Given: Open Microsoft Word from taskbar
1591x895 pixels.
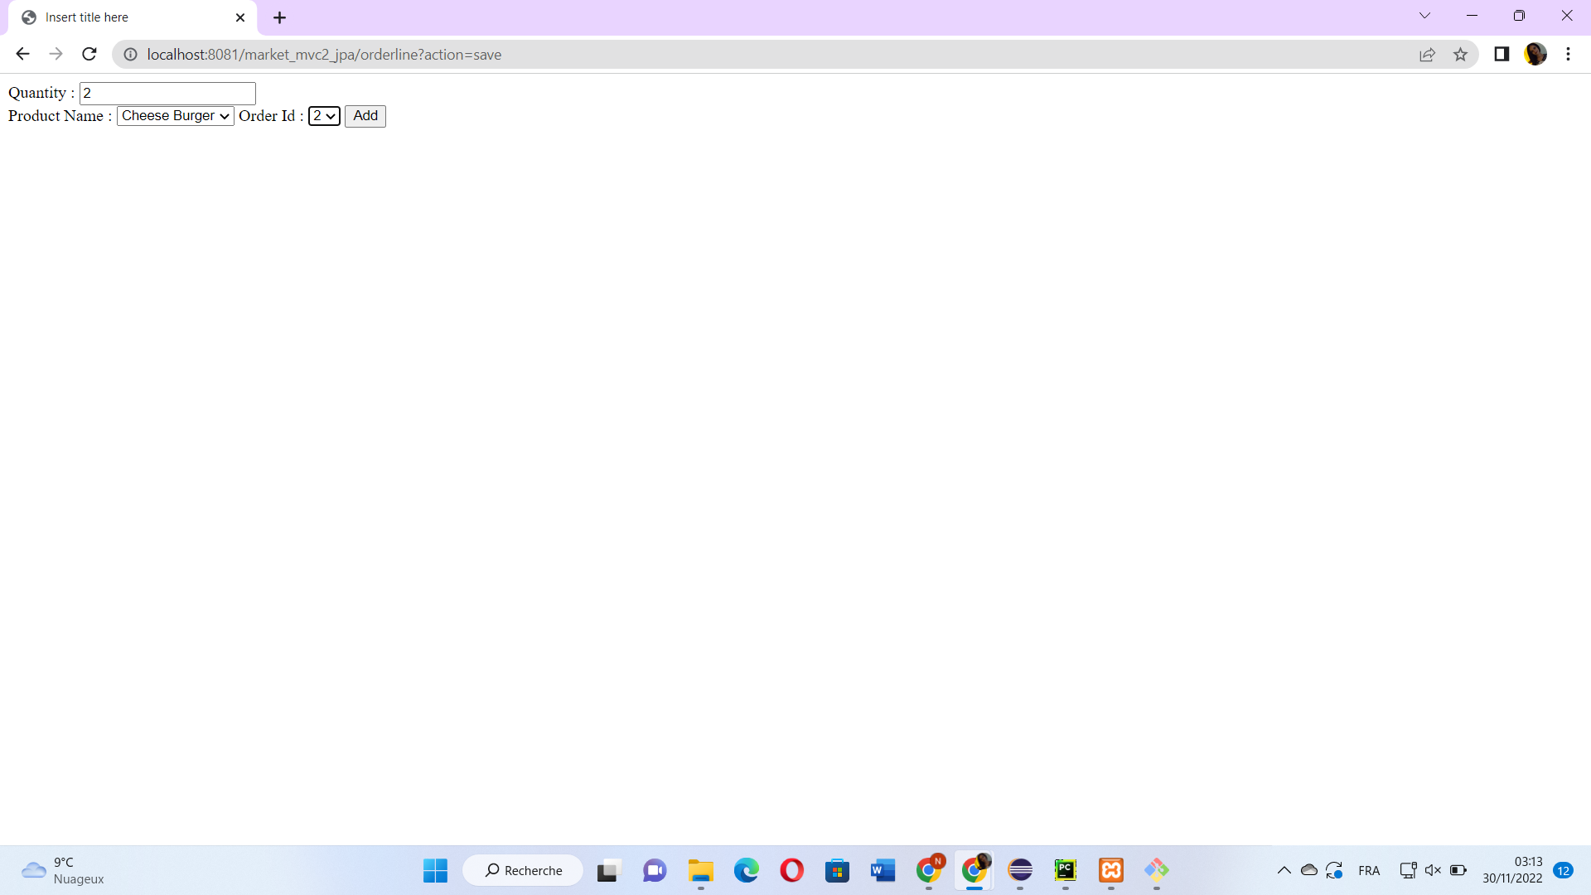Looking at the screenshot, I should [883, 870].
